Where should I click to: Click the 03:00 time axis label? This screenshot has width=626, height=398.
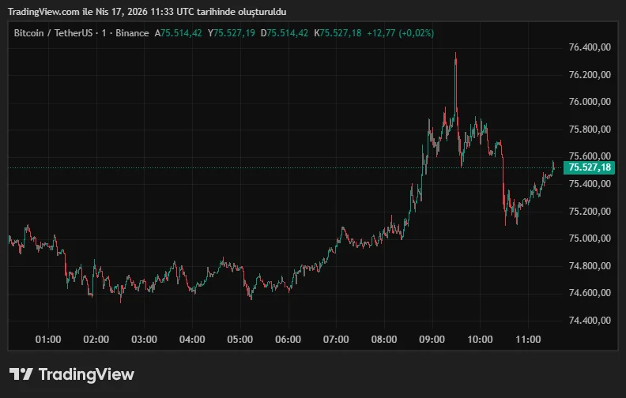pos(144,340)
